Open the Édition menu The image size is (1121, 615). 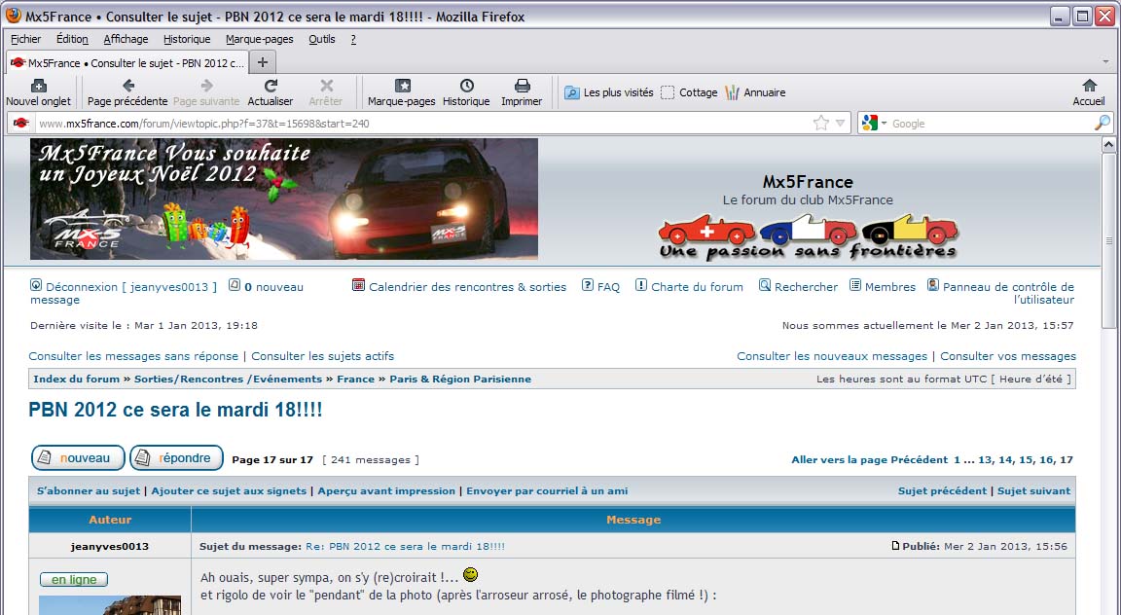coord(72,39)
